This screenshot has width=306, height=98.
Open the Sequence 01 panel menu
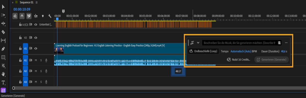(x=37, y=3)
